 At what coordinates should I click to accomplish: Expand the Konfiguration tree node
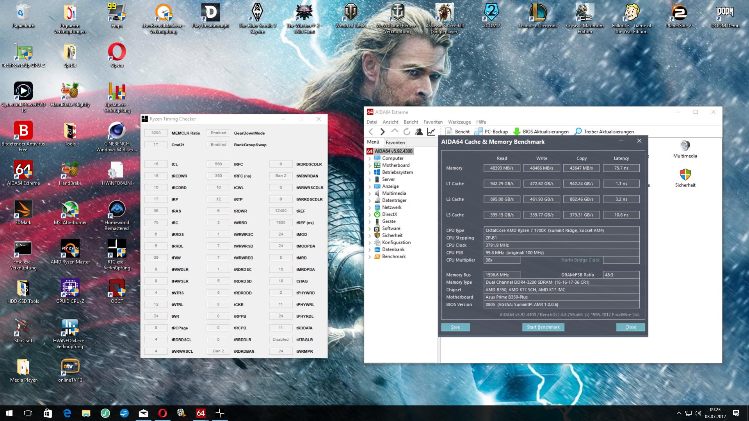(370, 243)
